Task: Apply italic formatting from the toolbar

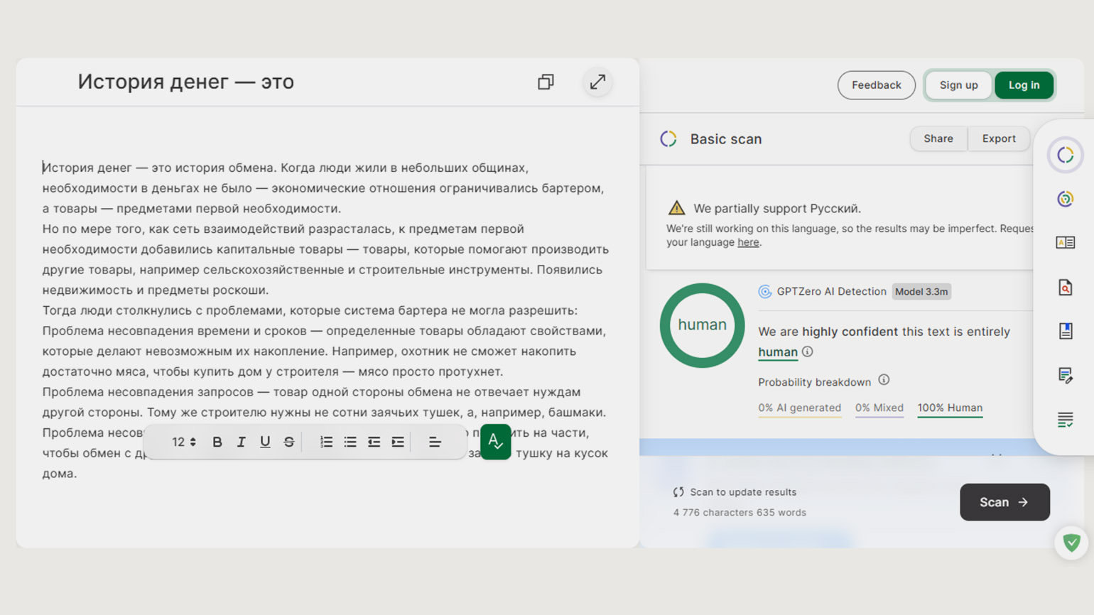Action: tap(241, 442)
